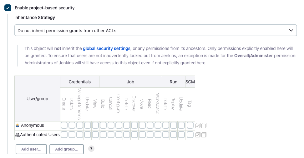Tick Job Workspace for Anonymous
The height and width of the screenshot is (158, 304).
pos(158,126)
